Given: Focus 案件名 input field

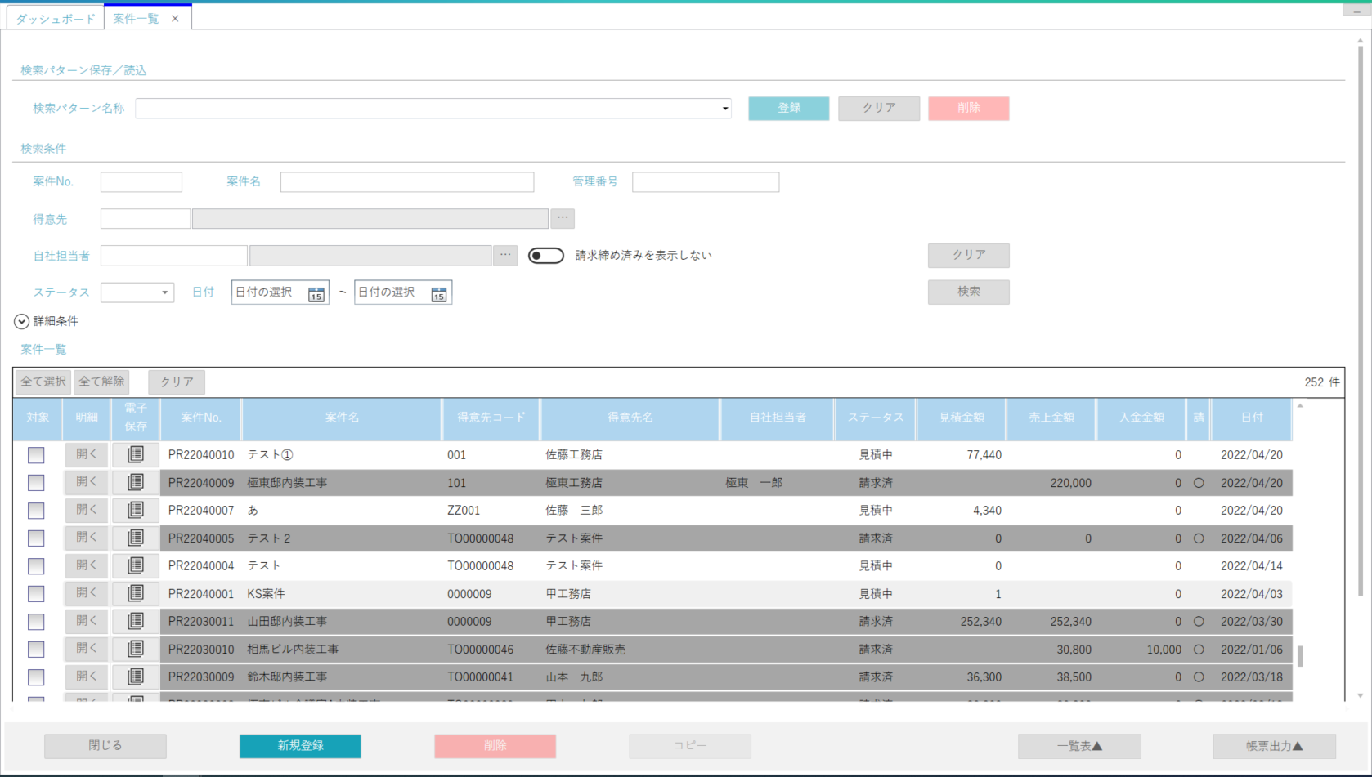Looking at the screenshot, I should point(407,181).
